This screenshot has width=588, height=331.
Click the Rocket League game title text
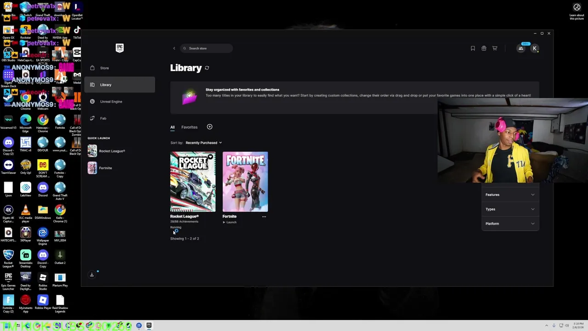click(x=185, y=216)
